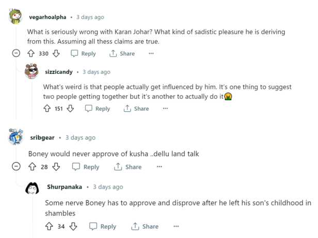Open Shurpanaka's username link

[65, 187]
